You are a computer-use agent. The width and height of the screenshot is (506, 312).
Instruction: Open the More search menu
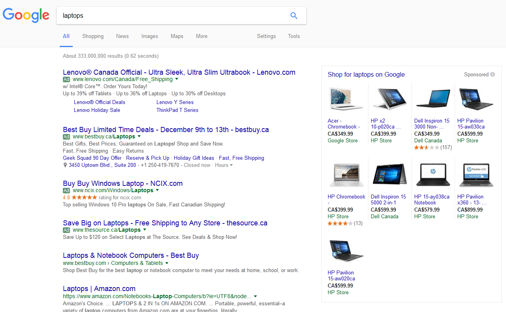[202, 36]
